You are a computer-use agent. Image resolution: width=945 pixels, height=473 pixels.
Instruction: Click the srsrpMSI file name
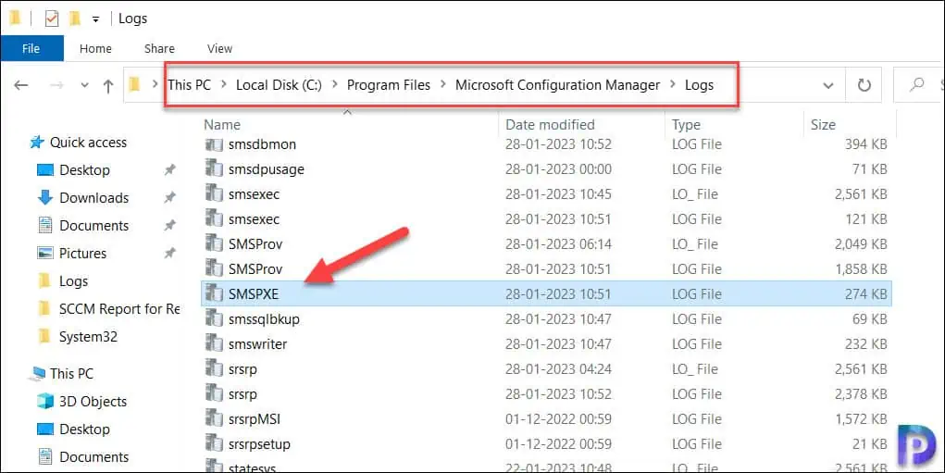(x=255, y=418)
